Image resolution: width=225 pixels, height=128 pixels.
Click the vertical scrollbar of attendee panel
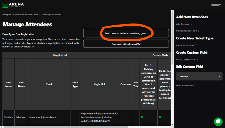pos(172,39)
